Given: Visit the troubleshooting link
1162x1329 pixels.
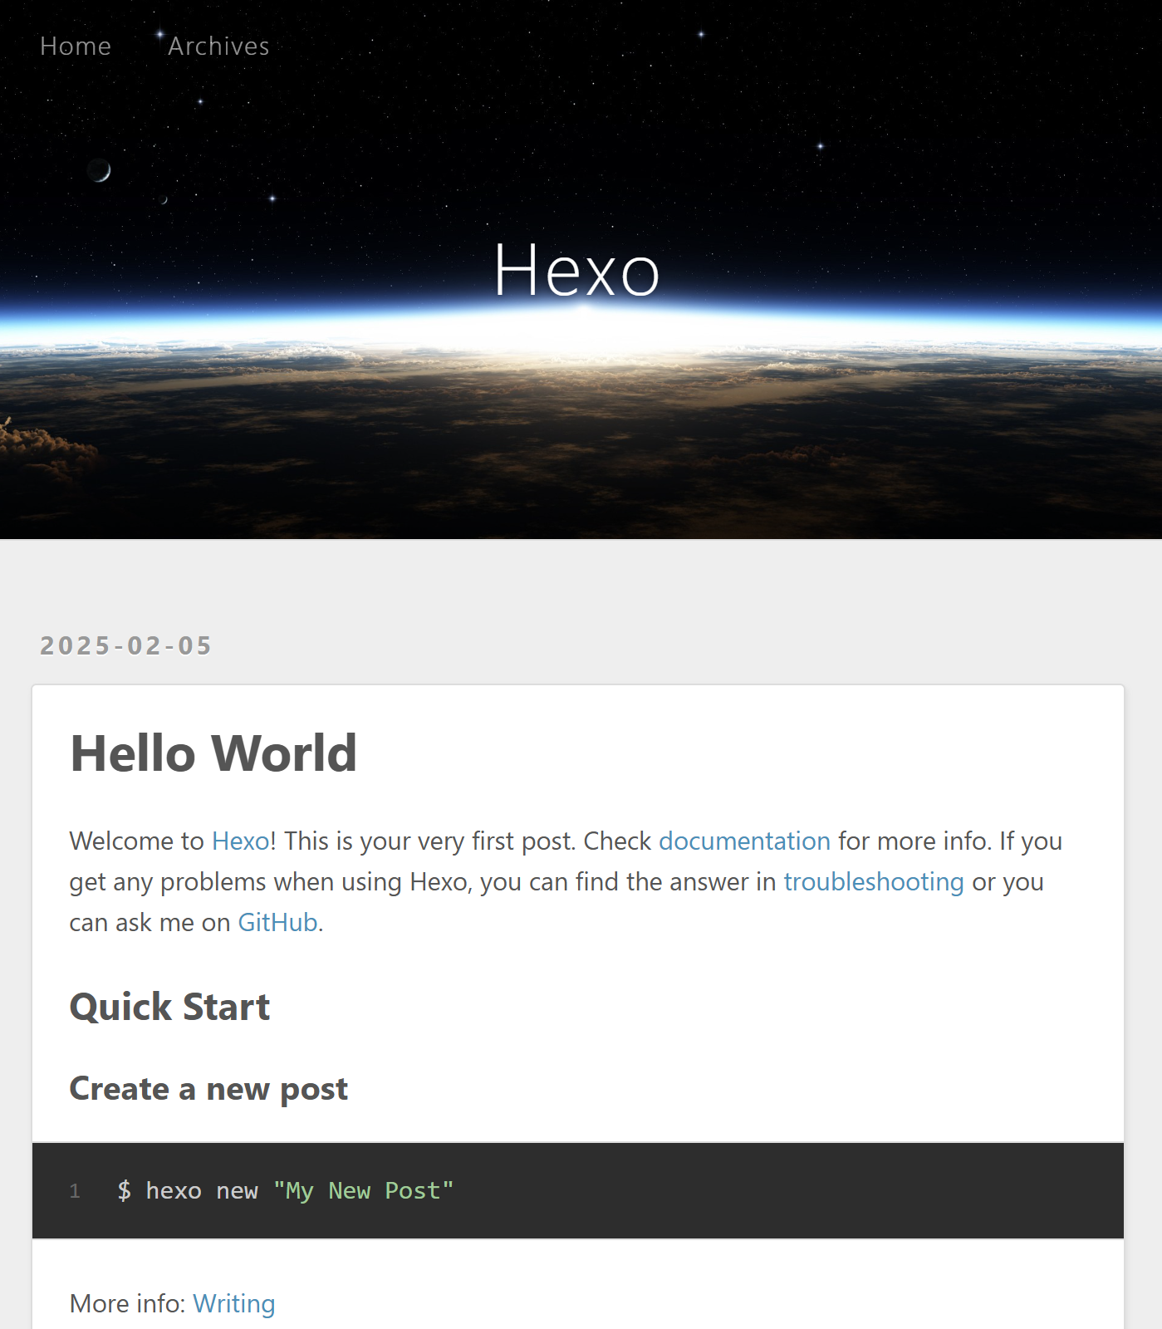Looking at the screenshot, I should (x=874, y=882).
